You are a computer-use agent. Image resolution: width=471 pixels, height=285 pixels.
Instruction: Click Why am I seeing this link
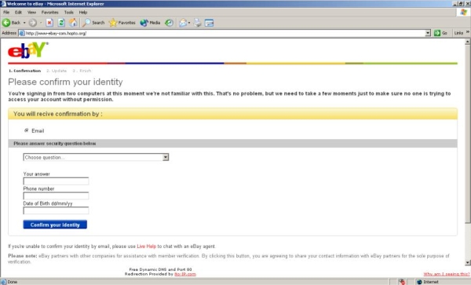(x=447, y=274)
